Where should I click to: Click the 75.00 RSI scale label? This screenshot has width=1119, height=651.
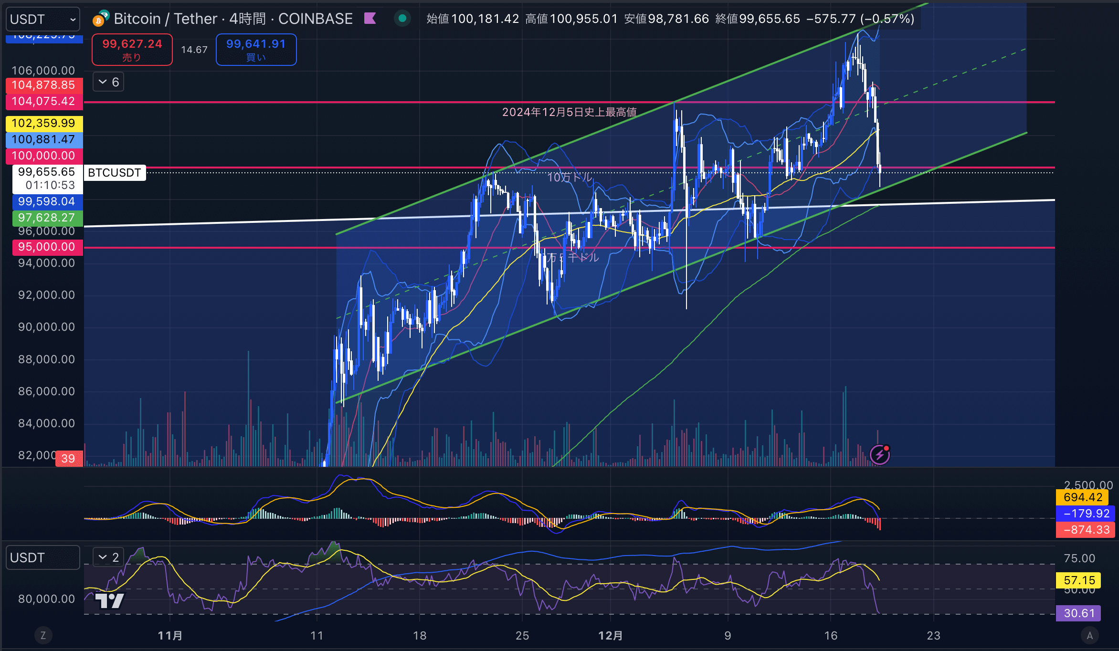(x=1079, y=558)
